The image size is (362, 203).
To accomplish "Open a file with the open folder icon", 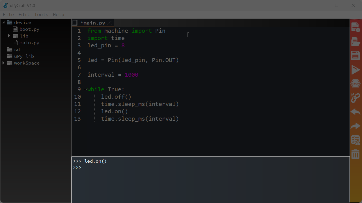I will (x=355, y=41).
